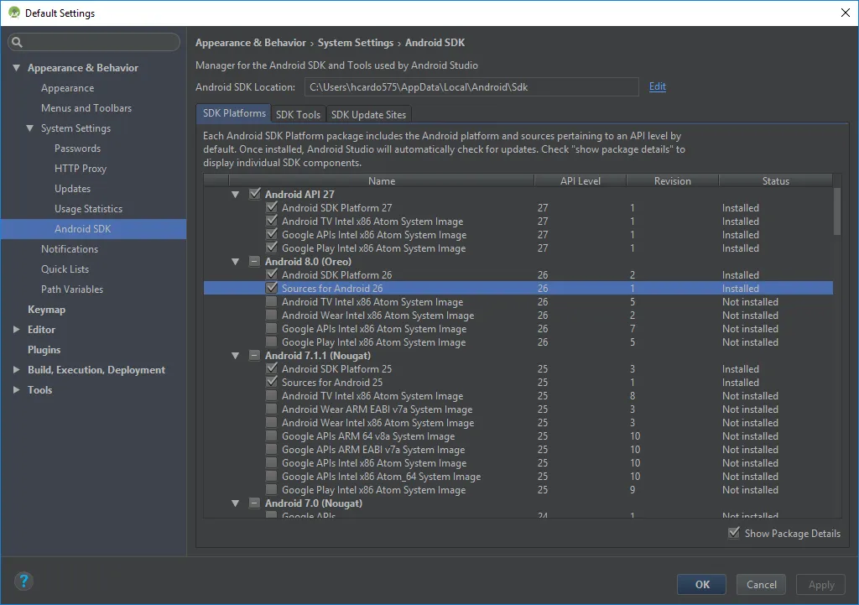Open Quick Lists settings
The width and height of the screenshot is (859, 605).
(x=65, y=269)
